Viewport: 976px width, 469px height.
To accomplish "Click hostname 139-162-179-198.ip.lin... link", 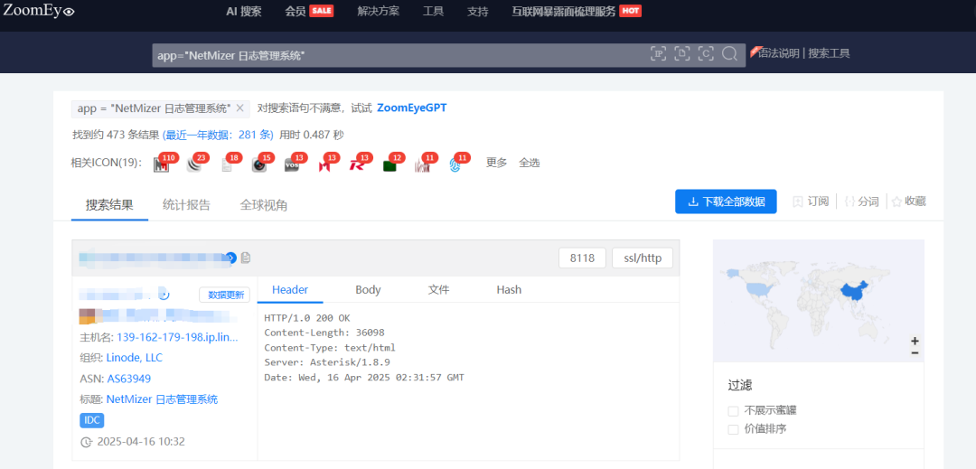I will coord(177,337).
